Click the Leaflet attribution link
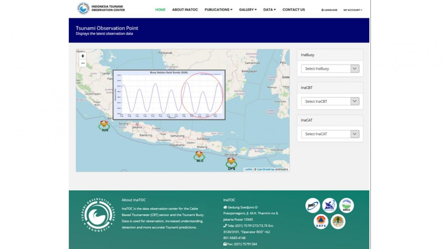Viewport: 443px width, 249px height. 248,170
